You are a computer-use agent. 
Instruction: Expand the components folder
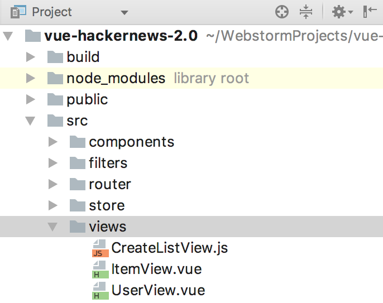[52, 142]
